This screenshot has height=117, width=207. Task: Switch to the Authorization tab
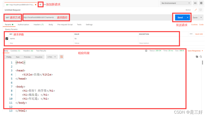[x=24, y=25]
